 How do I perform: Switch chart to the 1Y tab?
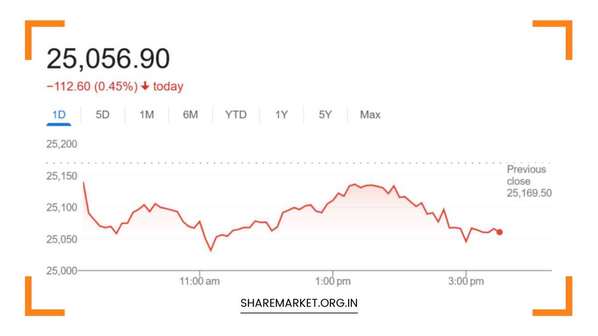[x=281, y=115]
